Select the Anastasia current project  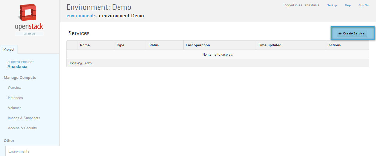coord(17,67)
